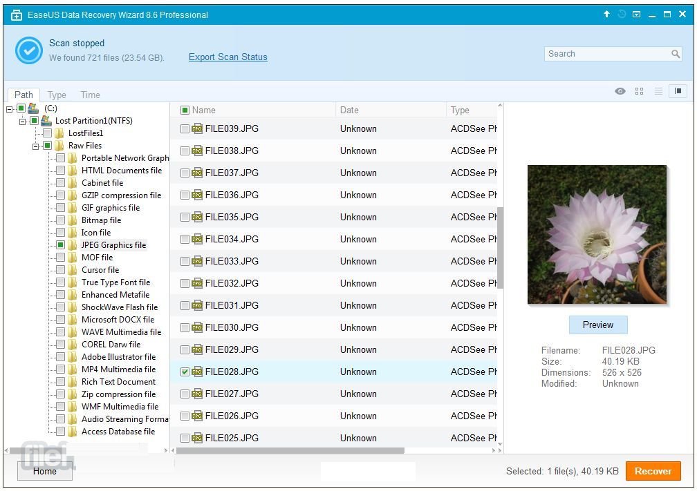The width and height of the screenshot is (697, 491).
Task: Open the title bar dropdown menu icon
Action: [636, 15]
